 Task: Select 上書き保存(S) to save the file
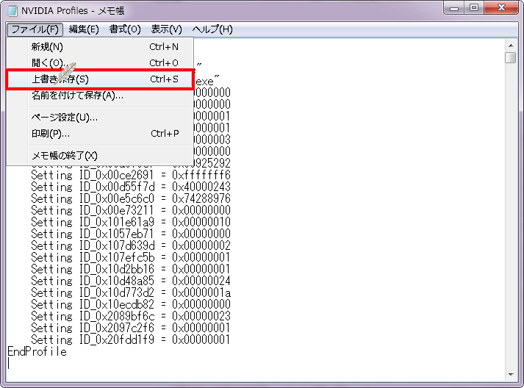pos(100,79)
